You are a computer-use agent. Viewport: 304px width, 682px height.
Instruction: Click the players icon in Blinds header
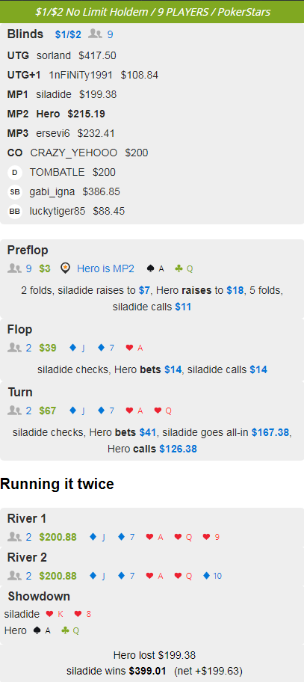tap(95, 34)
